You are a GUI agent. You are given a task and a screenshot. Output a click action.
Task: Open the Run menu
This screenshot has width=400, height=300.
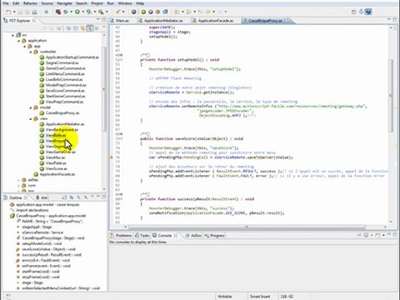pos(111,3)
